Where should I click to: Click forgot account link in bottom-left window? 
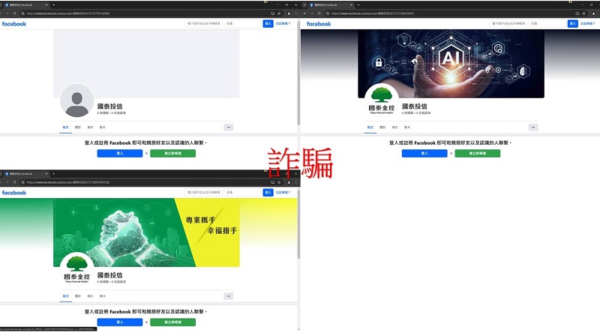[283, 192]
